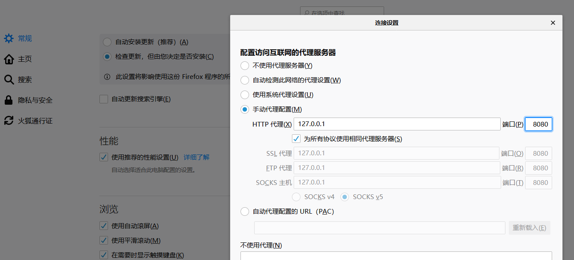Toggle 自动更新搜索引擎 checkbox
574x260 pixels.
(104, 99)
